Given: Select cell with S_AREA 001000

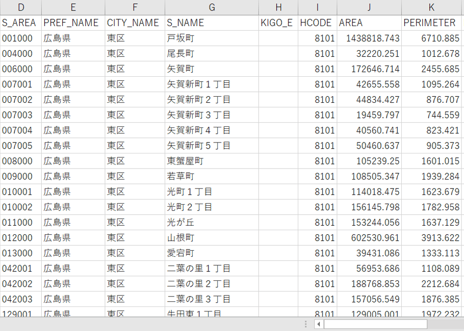Looking at the screenshot, I should click(x=21, y=38).
